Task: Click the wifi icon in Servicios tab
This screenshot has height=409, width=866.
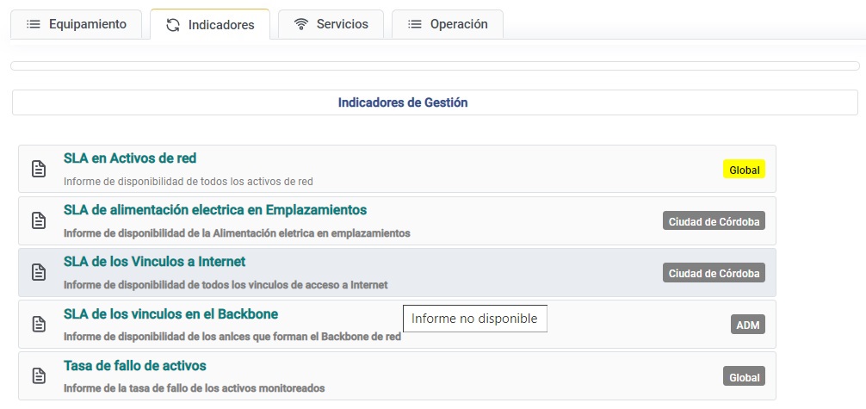Action: 300,24
